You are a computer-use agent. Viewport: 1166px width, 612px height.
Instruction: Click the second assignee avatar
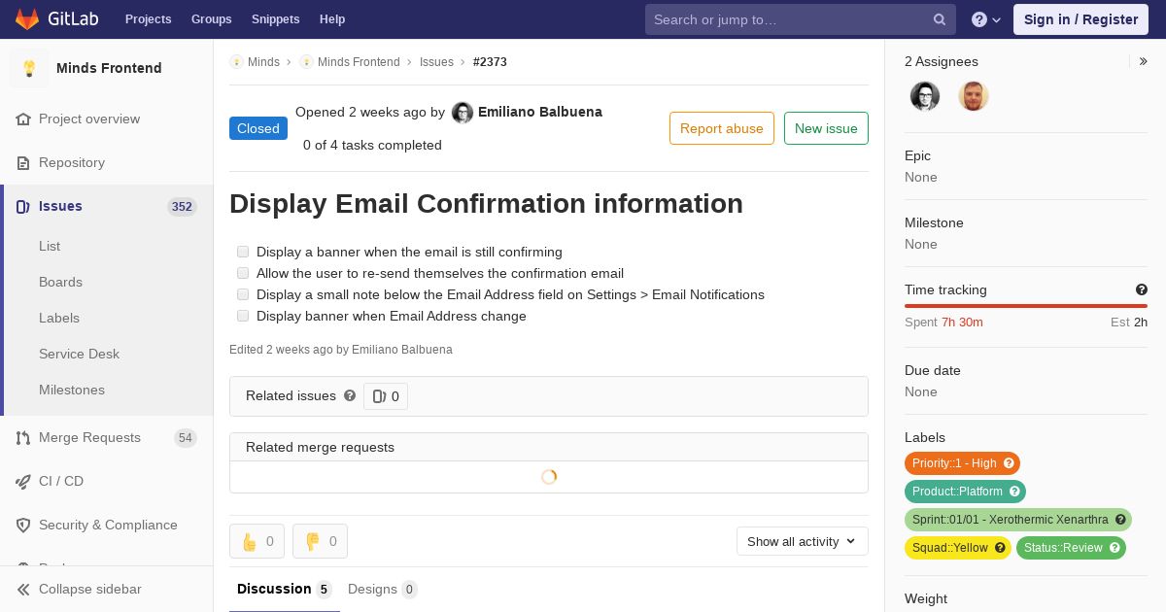(x=973, y=96)
